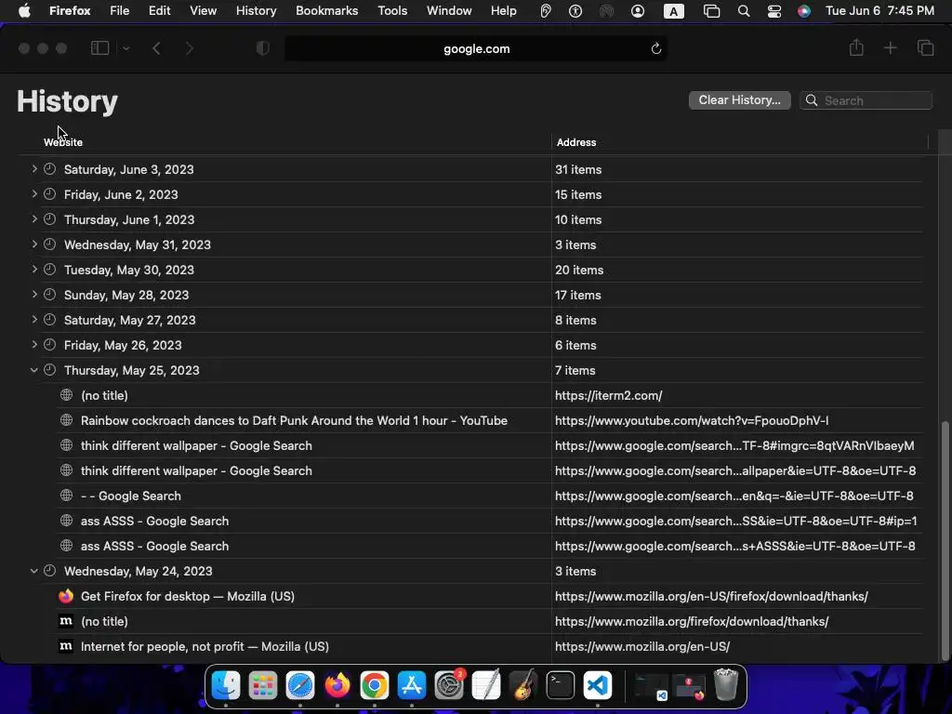This screenshot has height=714, width=952.
Task: Open the View menu
Action: coord(203,11)
